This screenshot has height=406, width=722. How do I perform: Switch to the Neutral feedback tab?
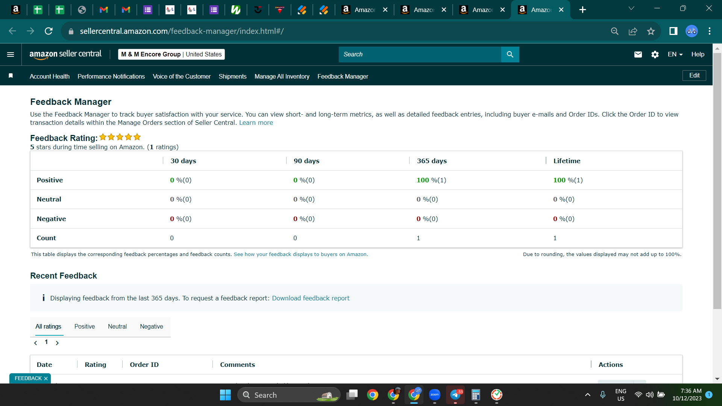point(117,326)
